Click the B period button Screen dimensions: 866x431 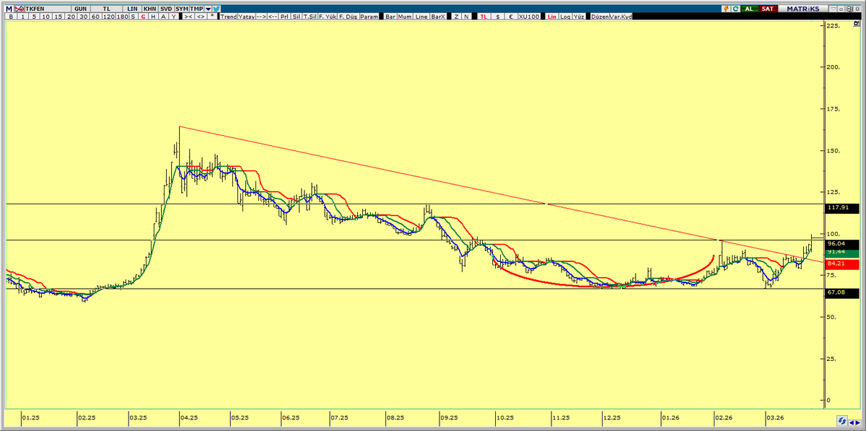click(x=11, y=16)
